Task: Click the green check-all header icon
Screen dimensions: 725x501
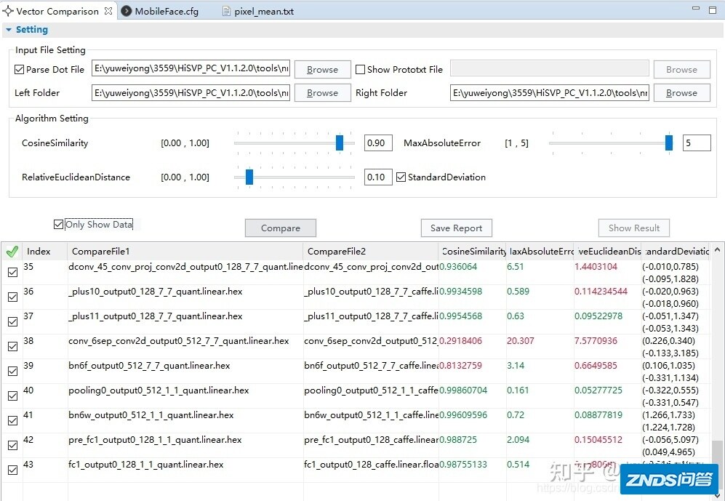Action: click(12, 252)
